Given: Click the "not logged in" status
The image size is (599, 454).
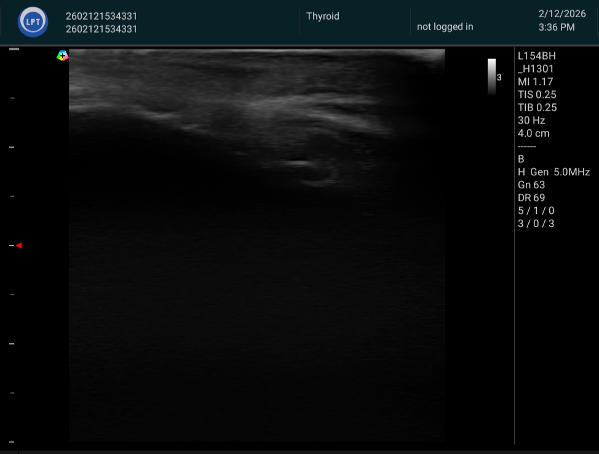Looking at the screenshot, I should tap(445, 27).
